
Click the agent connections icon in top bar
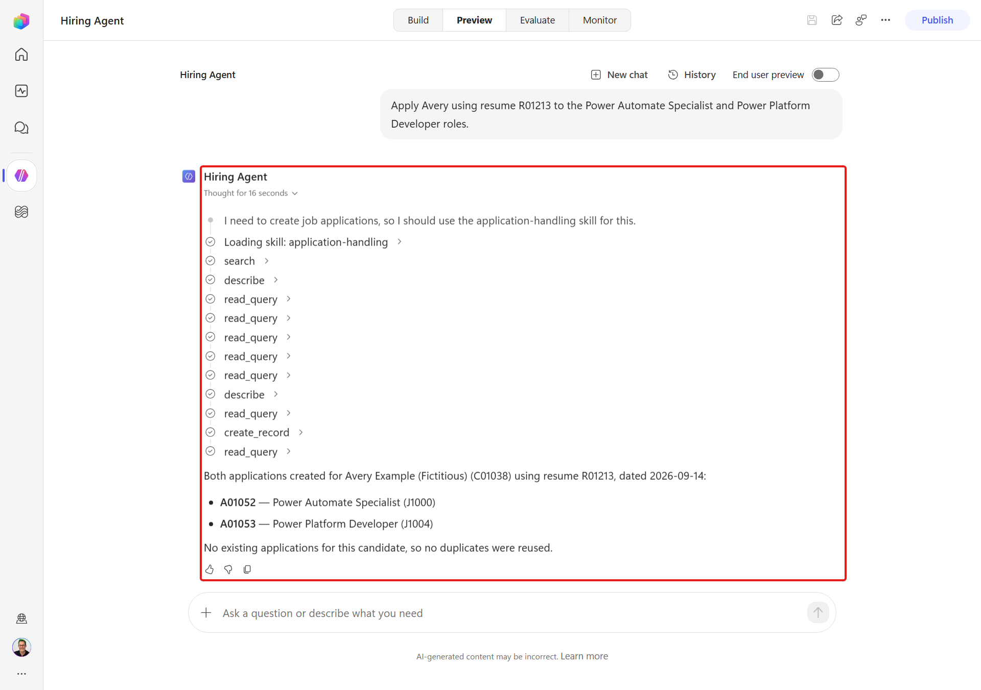click(861, 20)
